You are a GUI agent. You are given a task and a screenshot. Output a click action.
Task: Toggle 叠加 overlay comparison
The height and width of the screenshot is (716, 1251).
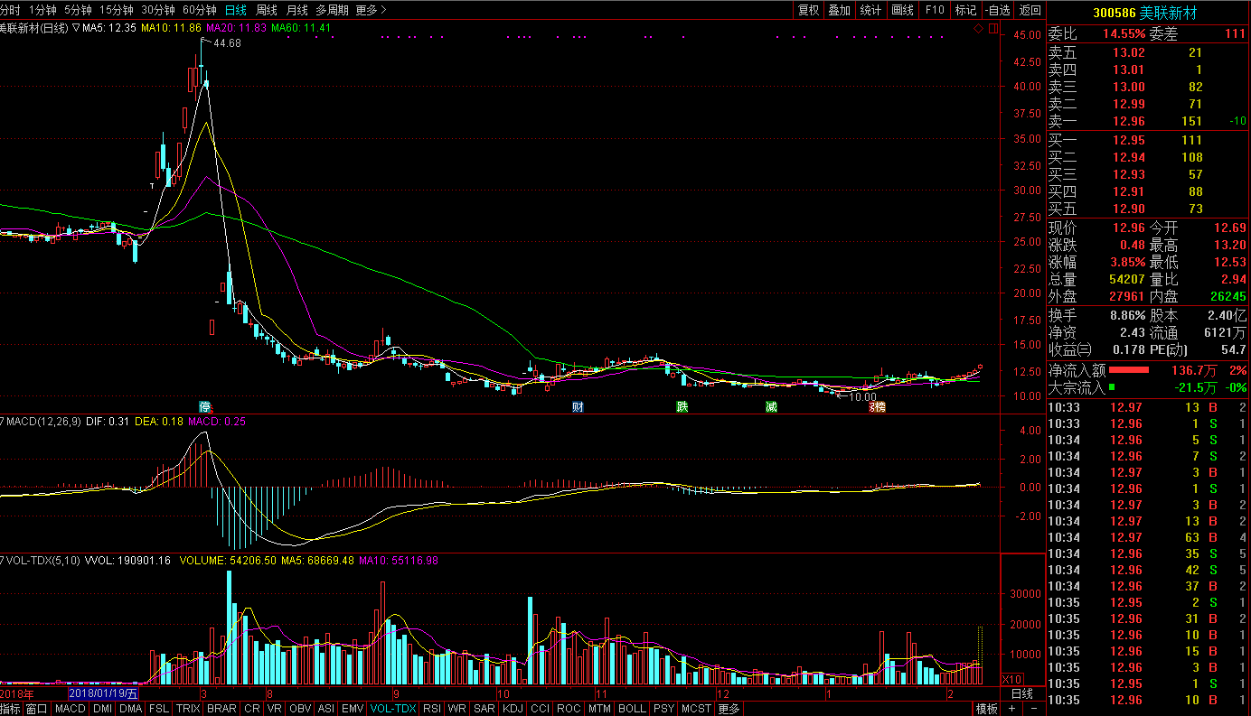coord(839,10)
